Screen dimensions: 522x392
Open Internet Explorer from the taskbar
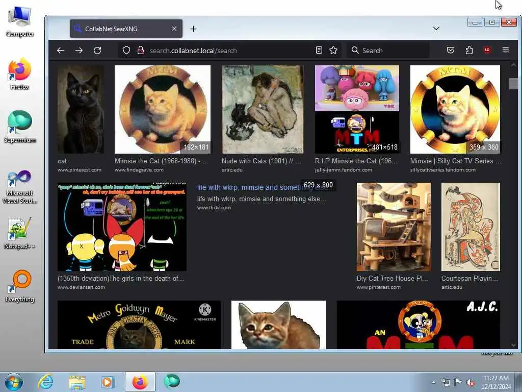pyautogui.click(x=45, y=382)
